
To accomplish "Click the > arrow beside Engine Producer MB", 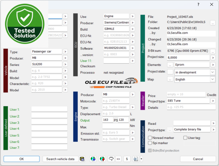I will (133, 94).
